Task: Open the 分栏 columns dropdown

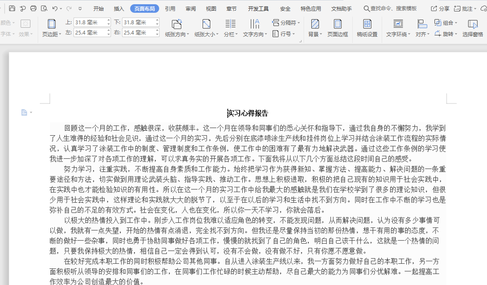Action: [x=231, y=34]
